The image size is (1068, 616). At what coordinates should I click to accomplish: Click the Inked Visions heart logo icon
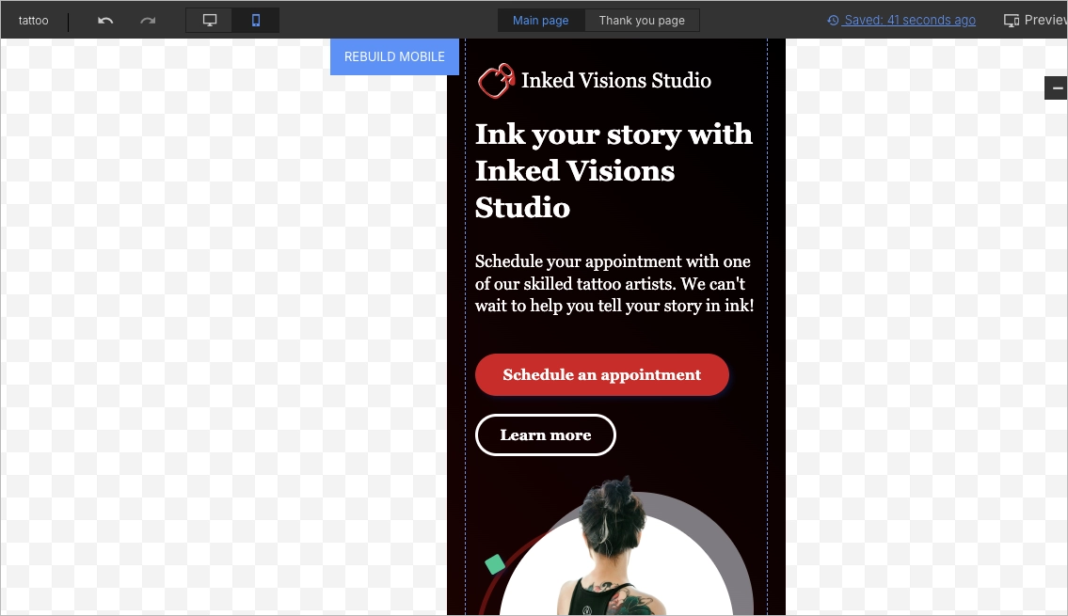tap(496, 80)
